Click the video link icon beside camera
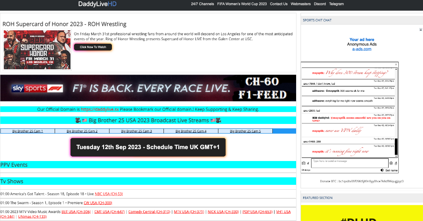The height and width of the screenshot is (221, 423). pos(308,163)
